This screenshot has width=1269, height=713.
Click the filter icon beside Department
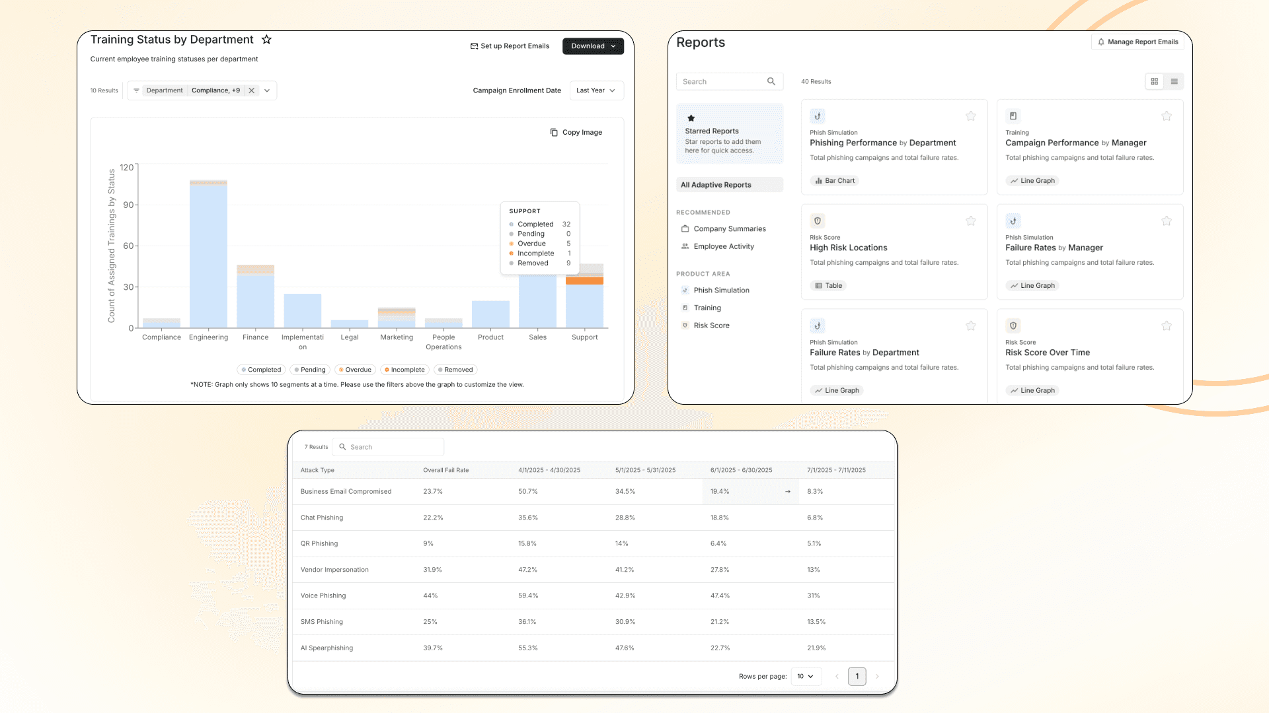click(136, 90)
